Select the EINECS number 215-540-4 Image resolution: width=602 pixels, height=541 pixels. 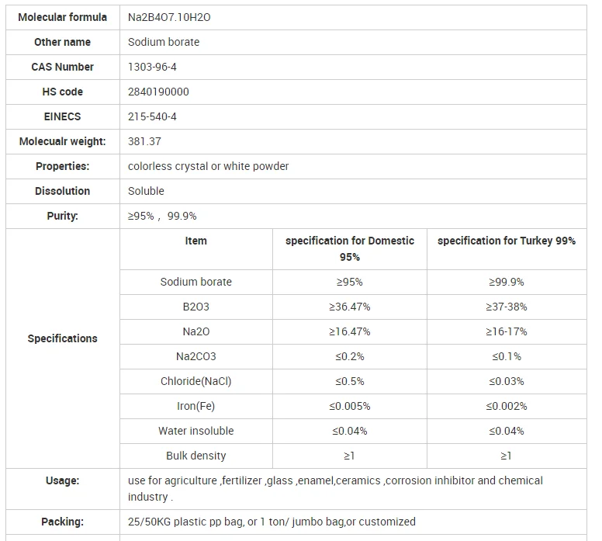pos(152,116)
